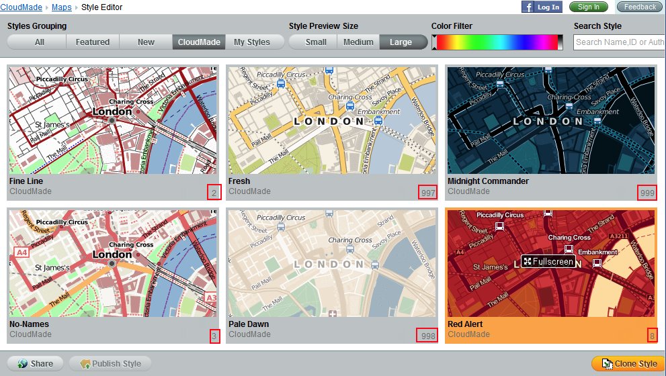Select the Midnight Commander map thumbnail
Viewport: 666px width, 376px height.
(x=551, y=120)
